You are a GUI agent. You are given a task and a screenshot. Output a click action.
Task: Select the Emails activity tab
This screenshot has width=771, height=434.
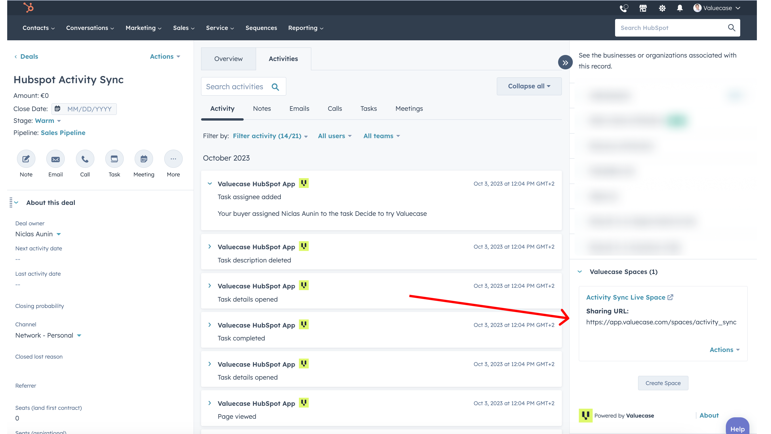[299, 108]
